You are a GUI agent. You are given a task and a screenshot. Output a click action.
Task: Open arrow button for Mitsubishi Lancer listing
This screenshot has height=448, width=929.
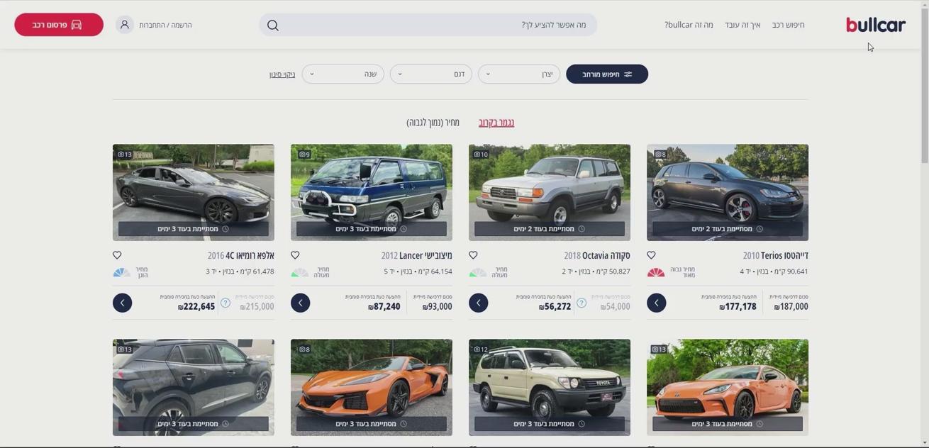pos(300,303)
